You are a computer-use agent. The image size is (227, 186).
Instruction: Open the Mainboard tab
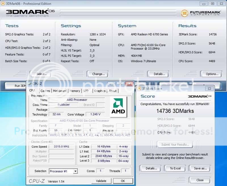pyautogui.click(x=60, y=91)
